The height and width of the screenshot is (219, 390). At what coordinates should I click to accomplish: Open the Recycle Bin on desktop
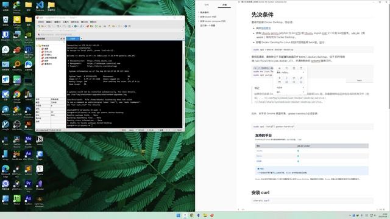(x=5, y=21)
